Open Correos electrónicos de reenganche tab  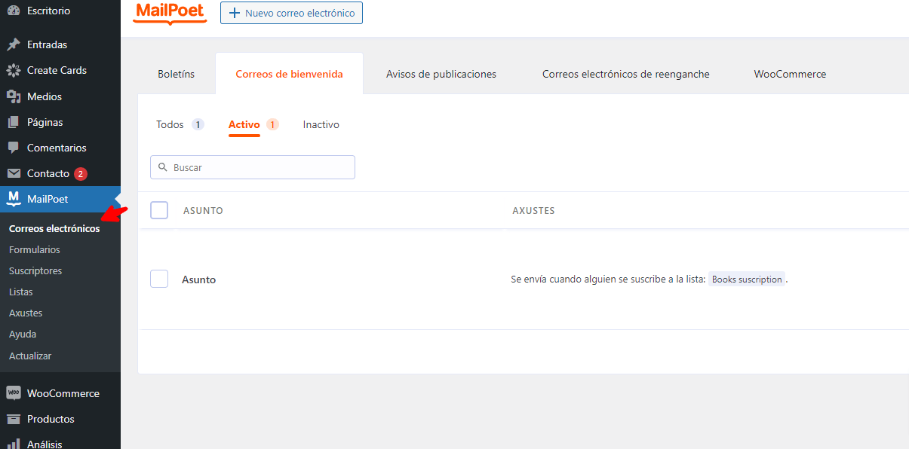[626, 74]
